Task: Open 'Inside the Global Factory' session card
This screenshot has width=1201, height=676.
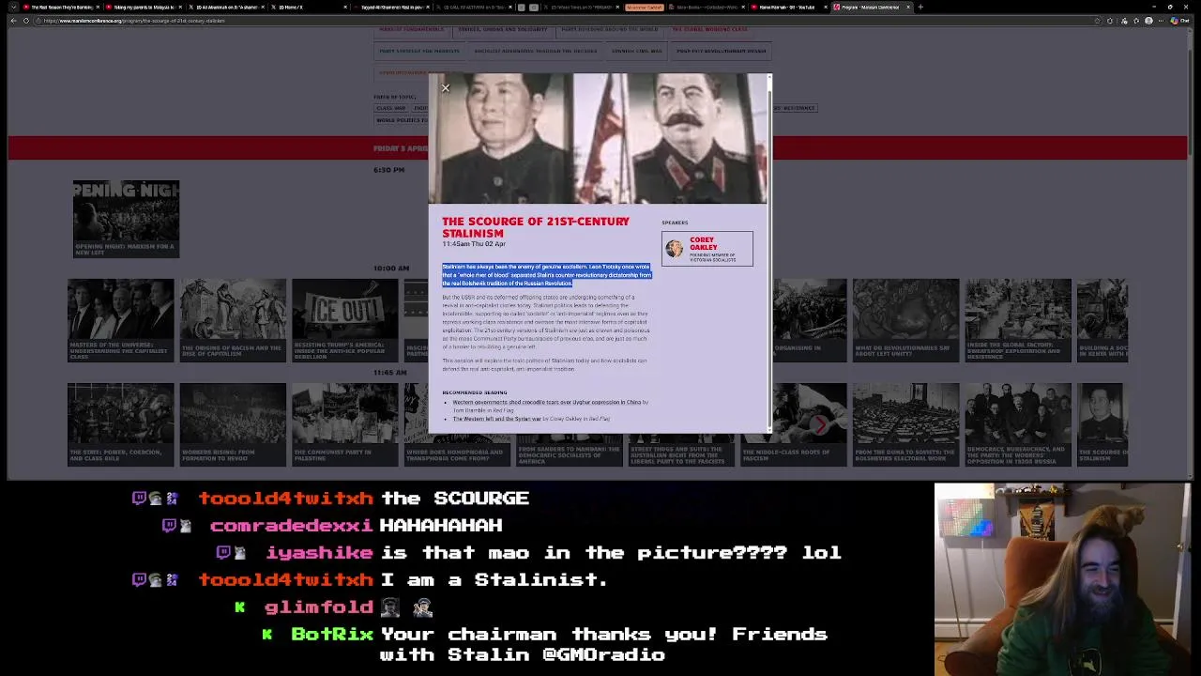Action: (1018, 320)
